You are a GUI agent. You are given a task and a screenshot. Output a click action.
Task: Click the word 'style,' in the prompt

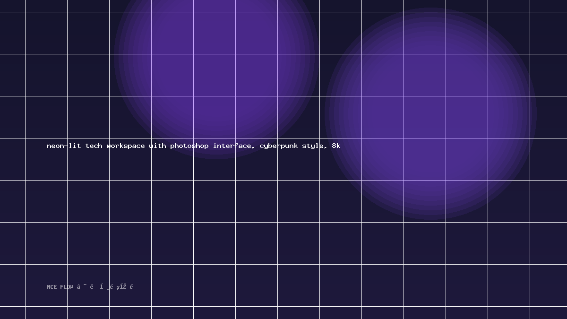click(315, 146)
